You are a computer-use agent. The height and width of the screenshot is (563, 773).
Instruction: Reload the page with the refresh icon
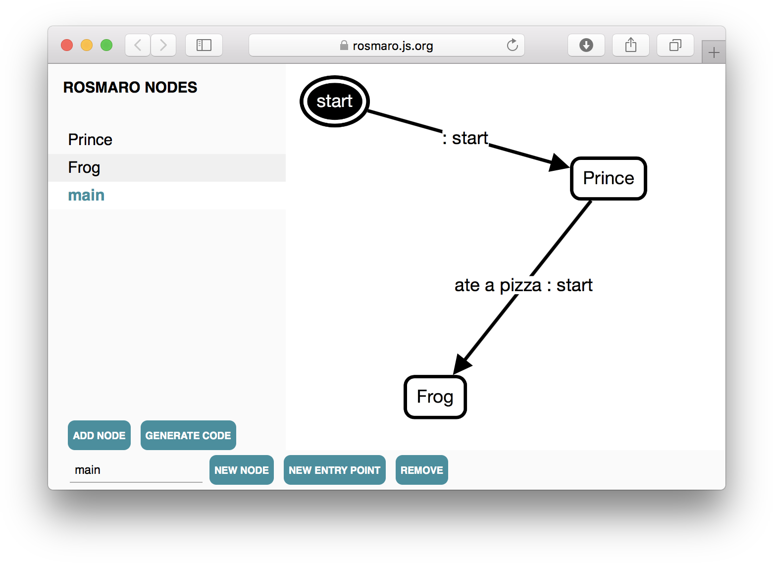(x=512, y=46)
